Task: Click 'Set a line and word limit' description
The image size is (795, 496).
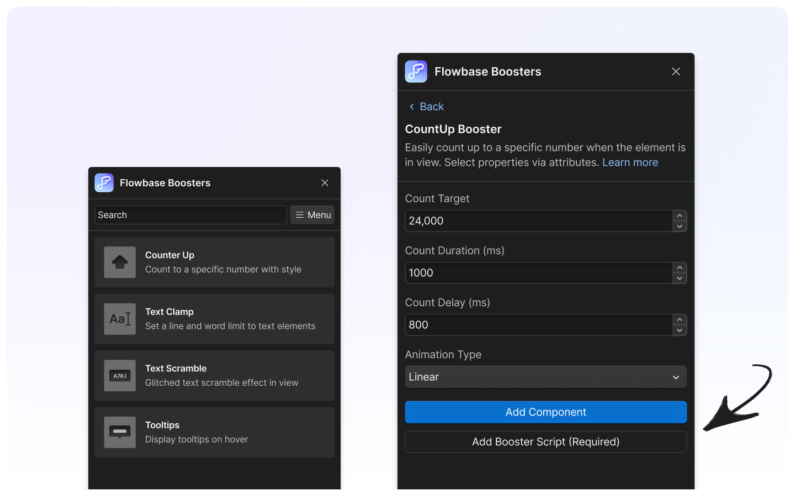Action: tap(230, 326)
